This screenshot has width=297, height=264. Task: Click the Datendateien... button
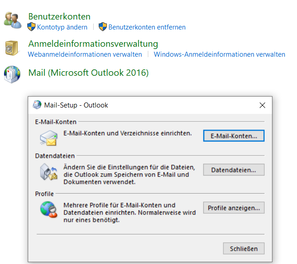pyautogui.click(x=234, y=170)
